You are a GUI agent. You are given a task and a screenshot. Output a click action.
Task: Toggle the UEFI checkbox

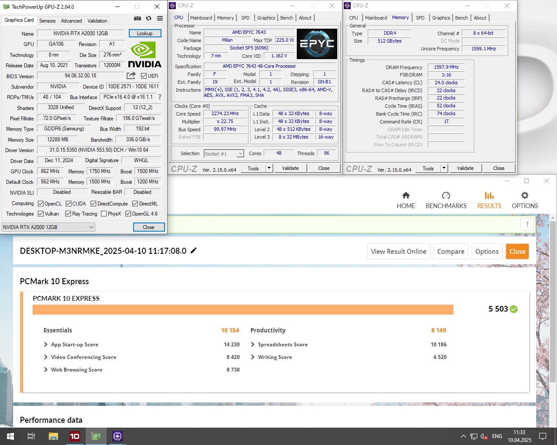(x=144, y=76)
